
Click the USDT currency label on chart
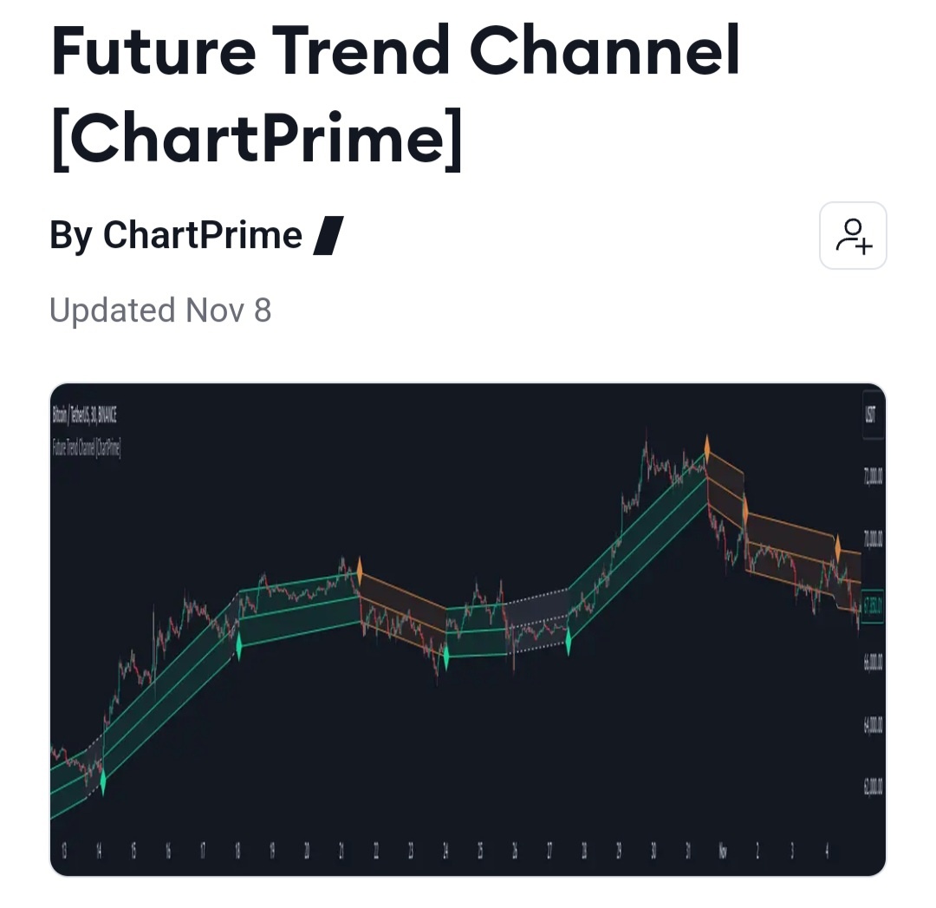870,415
